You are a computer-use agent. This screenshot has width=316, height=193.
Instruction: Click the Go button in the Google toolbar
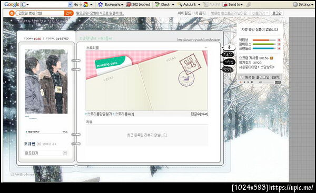point(76,4)
